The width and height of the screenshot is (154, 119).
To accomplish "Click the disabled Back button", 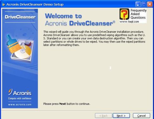I will [104, 116].
